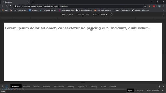Open the Online throttling dropdown
Screen dimensions: 166x93
[x=103, y=14]
